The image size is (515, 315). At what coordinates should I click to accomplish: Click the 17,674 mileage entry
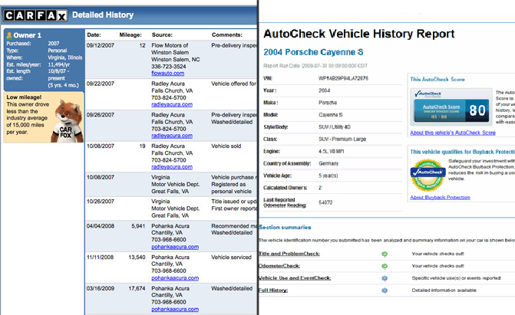click(x=137, y=288)
